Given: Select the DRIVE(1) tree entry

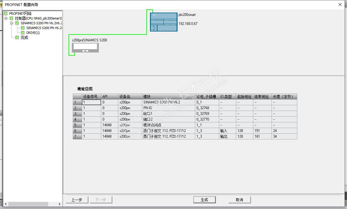Looking at the screenshot, I should pos(33,33).
